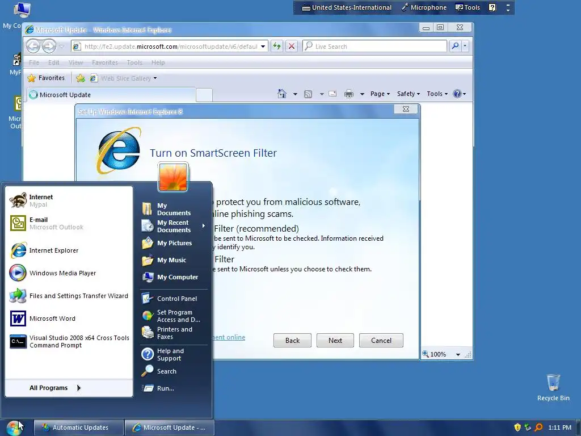
Task: Open the Run dialog
Action: 174,388
